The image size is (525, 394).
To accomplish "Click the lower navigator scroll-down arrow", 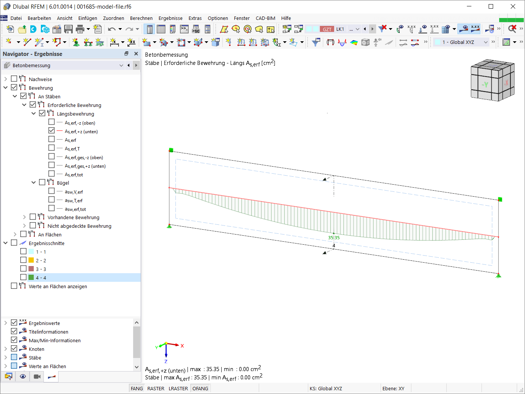I will click(136, 367).
